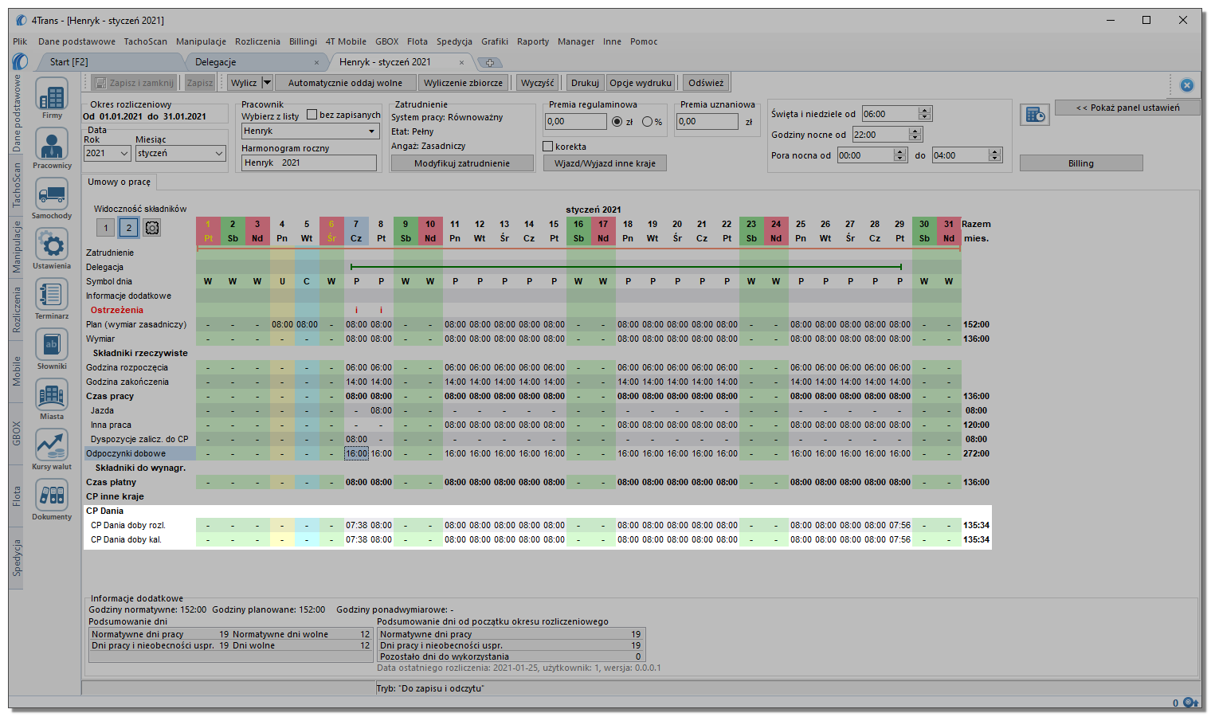Open the GBOX vertical side tab
This screenshot has height=717, width=1211.
pyautogui.click(x=17, y=433)
